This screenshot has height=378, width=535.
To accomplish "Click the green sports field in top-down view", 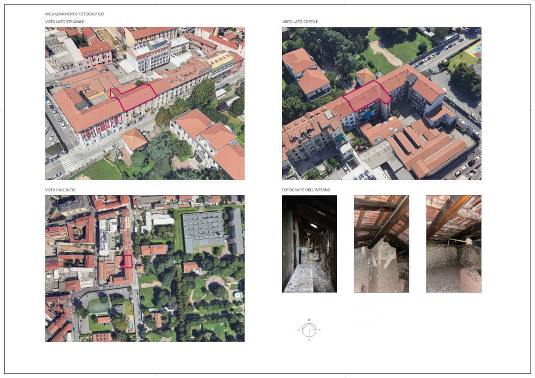I will coord(98,306).
